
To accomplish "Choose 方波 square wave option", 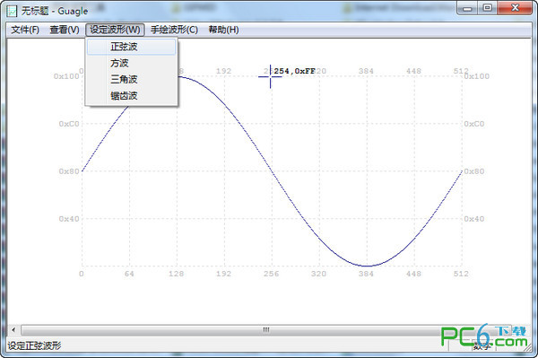I will pyautogui.click(x=132, y=63).
